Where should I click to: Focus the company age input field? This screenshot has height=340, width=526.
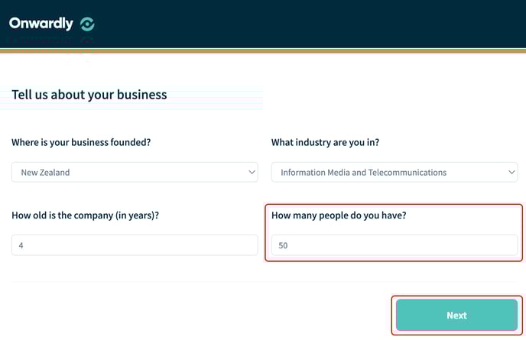135,245
